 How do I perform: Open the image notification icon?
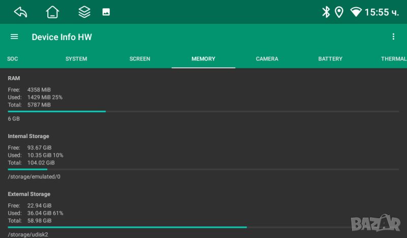point(106,12)
